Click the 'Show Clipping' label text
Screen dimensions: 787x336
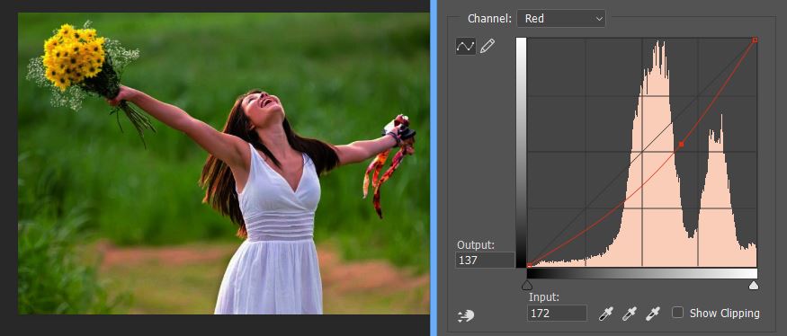[x=724, y=313]
